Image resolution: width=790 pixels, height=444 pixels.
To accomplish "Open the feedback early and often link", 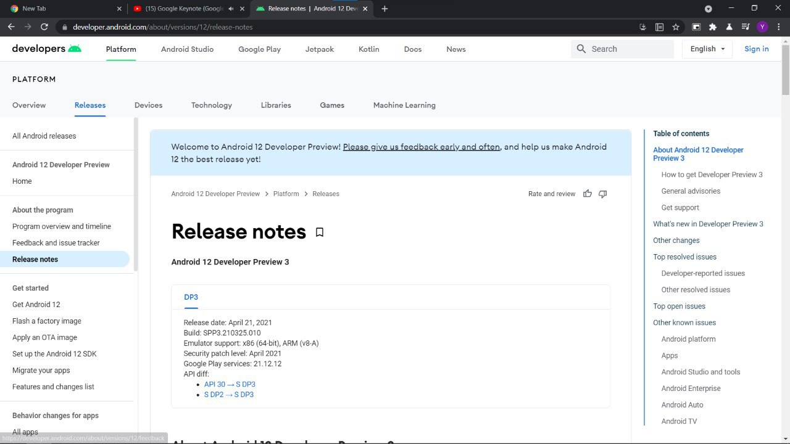I will [x=422, y=147].
